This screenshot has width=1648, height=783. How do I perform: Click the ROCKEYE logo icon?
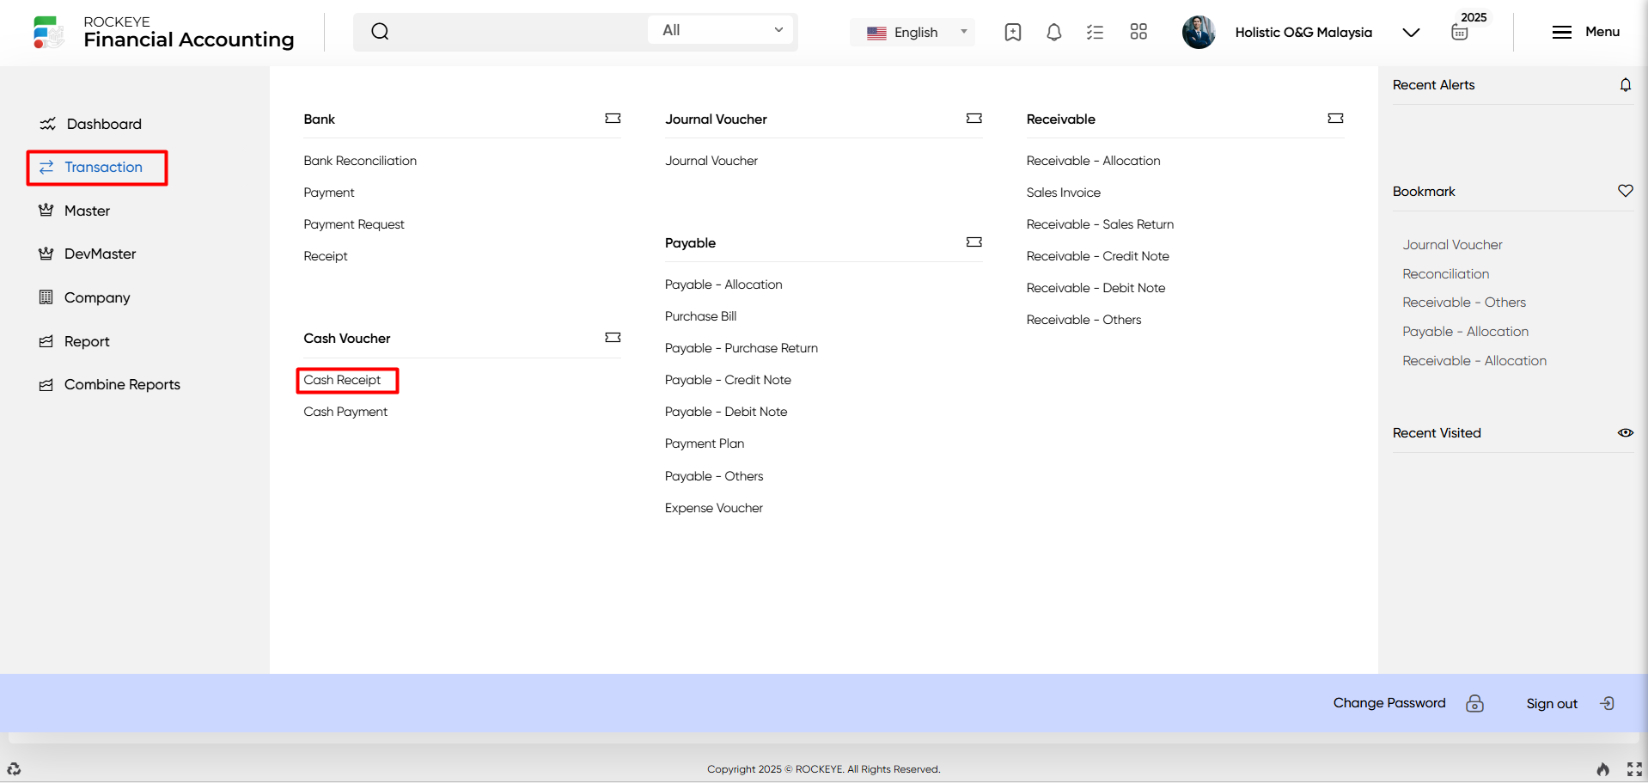click(49, 32)
